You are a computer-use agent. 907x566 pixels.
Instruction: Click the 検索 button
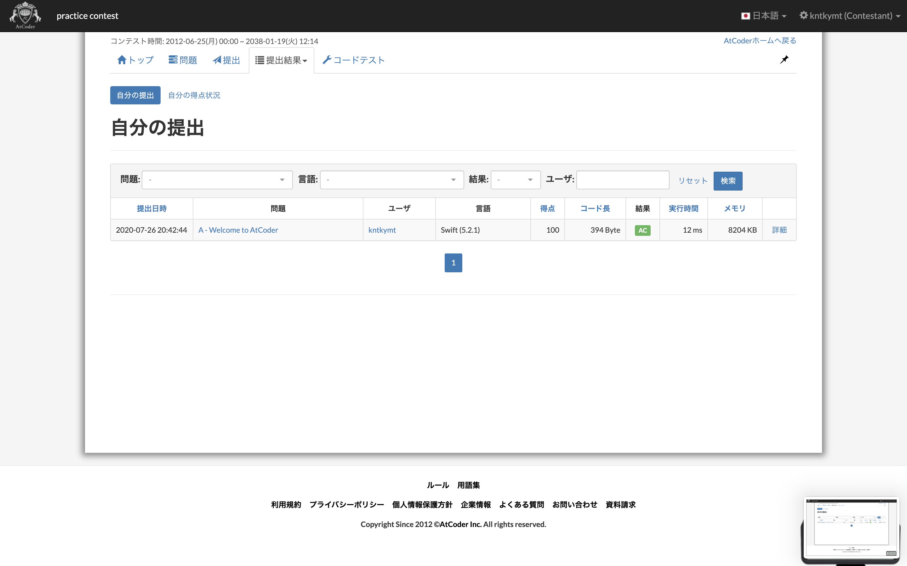(728, 181)
